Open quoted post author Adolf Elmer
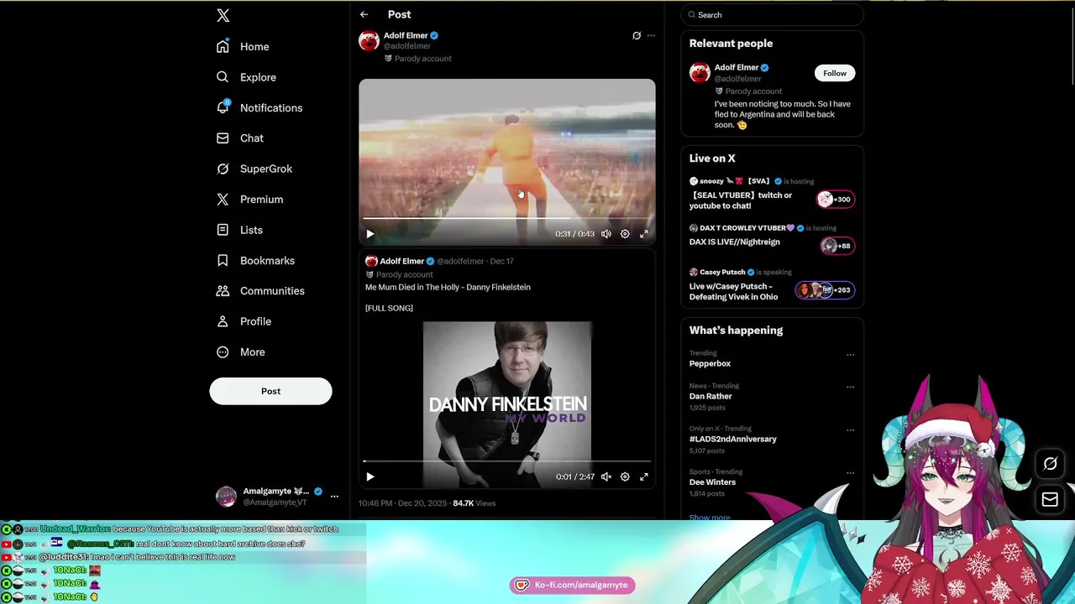This screenshot has height=604, width=1075. point(401,261)
